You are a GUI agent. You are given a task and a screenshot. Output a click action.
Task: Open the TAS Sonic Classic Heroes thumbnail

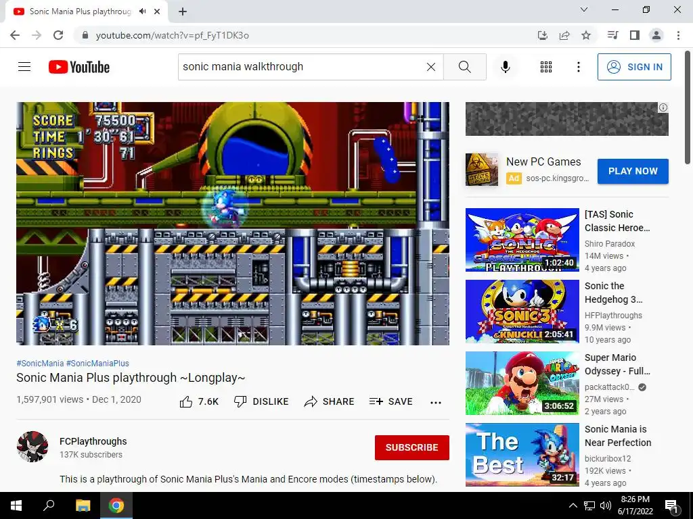[x=522, y=240]
